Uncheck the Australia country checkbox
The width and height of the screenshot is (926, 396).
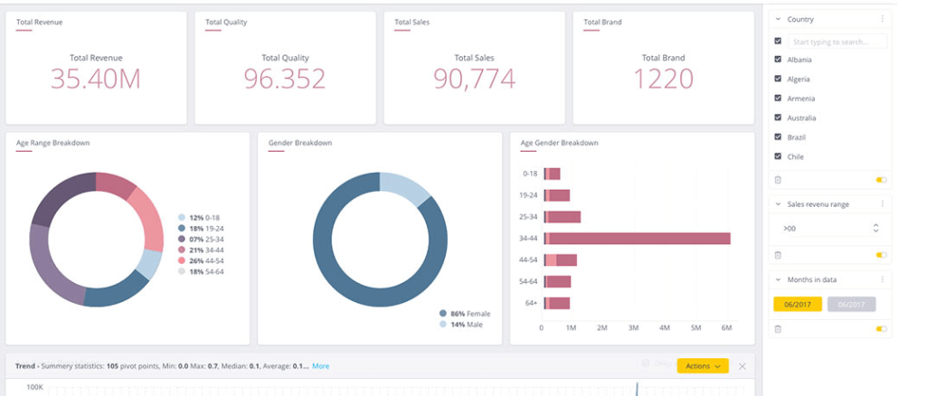point(778,118)
